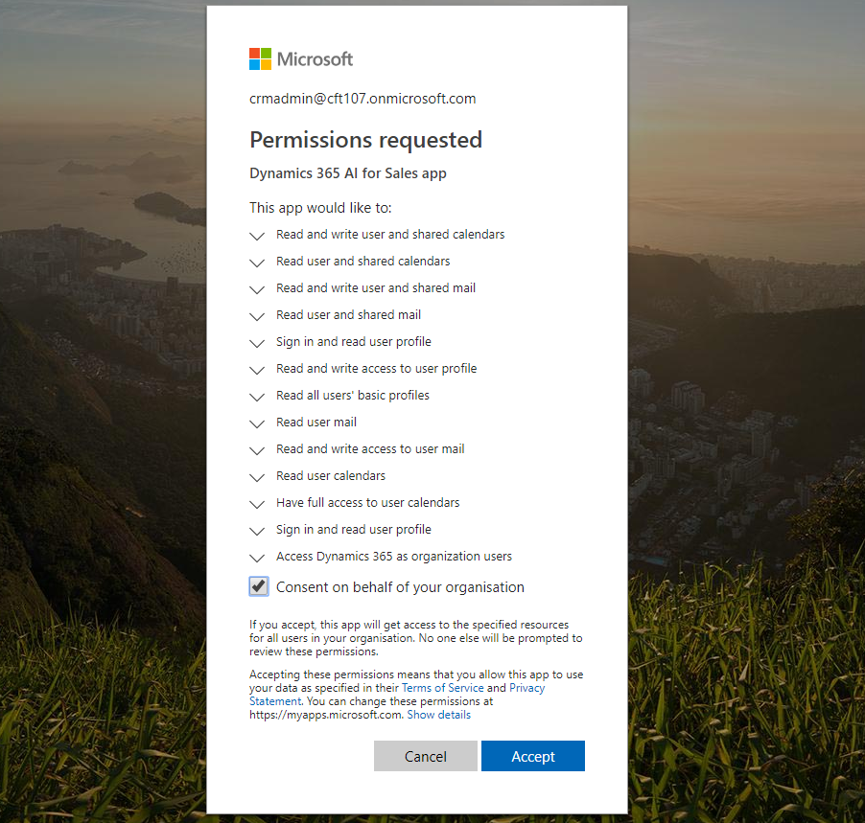865x823 pixels.
Task: Expand 'Read user and shared calendars' permission
Action: point(256,263)
